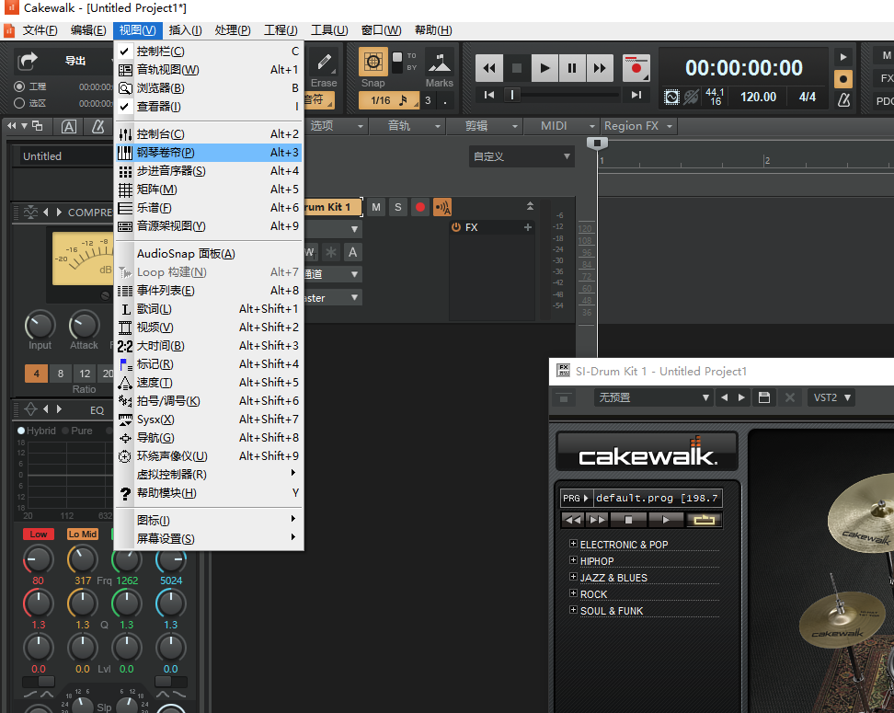The height and width of the screenshot is (713, 894).
Task: Click the Low EQ band button
Action: (39, 535)
